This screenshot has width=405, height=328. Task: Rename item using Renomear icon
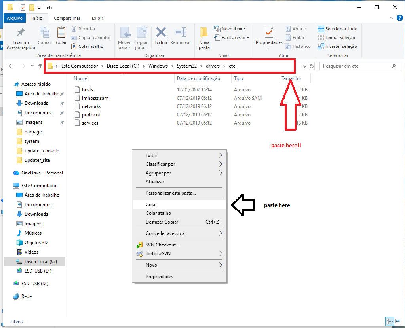[x=181, y=36]
